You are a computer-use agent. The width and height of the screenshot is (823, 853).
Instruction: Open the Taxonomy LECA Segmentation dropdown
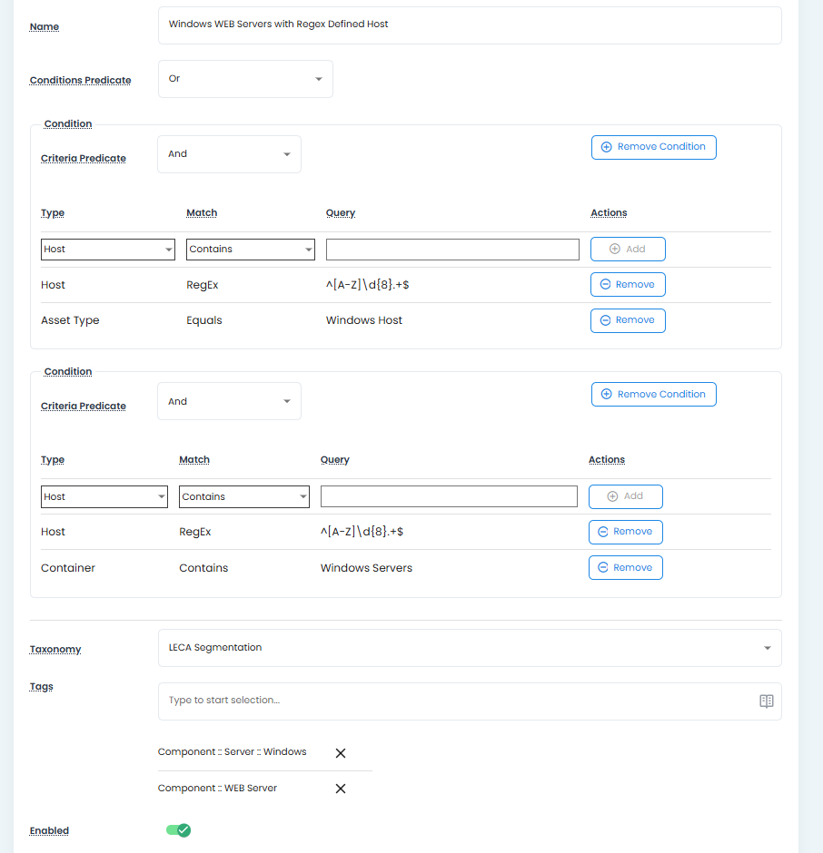pos(469,648)
